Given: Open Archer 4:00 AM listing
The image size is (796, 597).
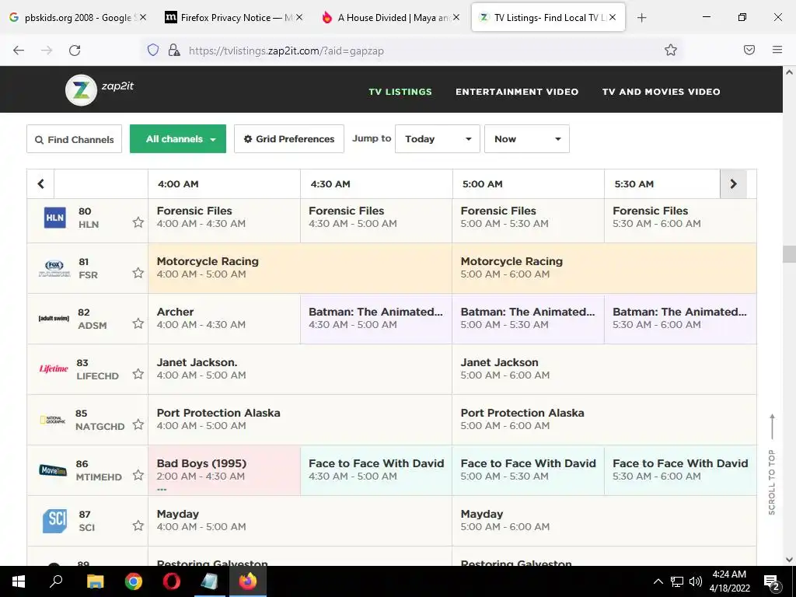Looking at the screenshot, I should 224,318.
